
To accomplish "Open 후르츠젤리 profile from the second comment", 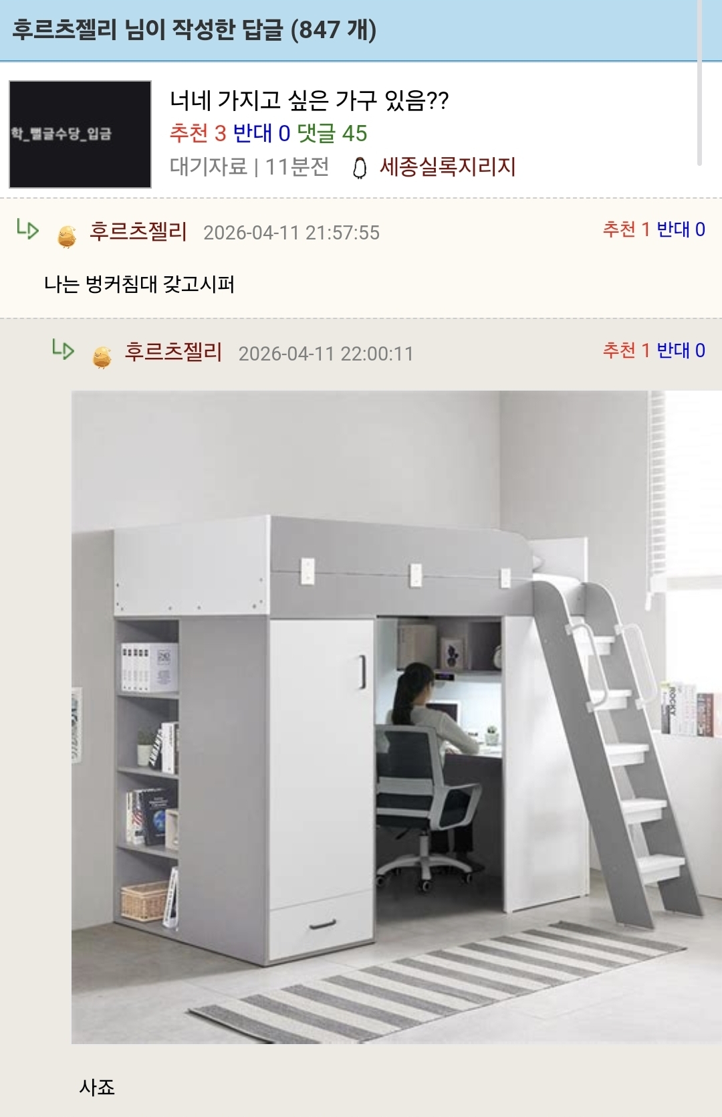I will (x=173, y=352).
